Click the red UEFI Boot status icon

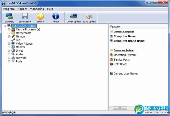[x=111, y=64]
